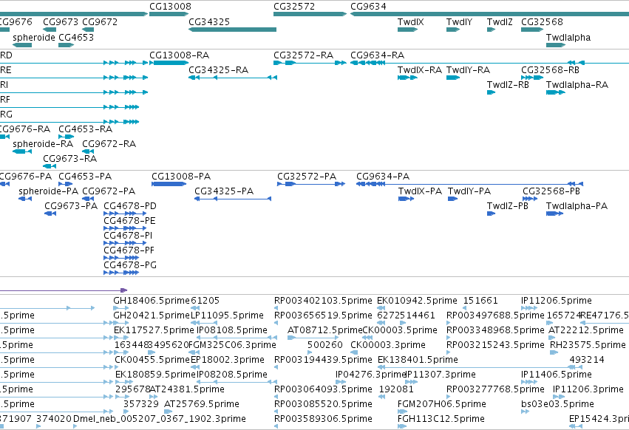
Task: Select the CG9634-PA protein feature
Action: pos(469,184)
